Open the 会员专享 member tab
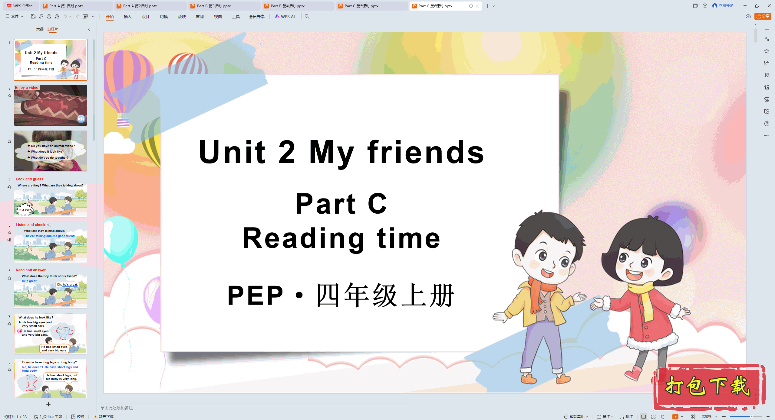This screenshot has width=775, height=420. point(257,17)
